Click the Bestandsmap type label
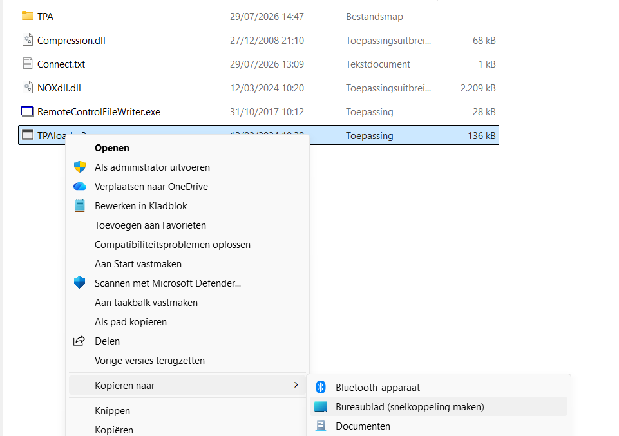Screen dimensions: 619x436 375,17
